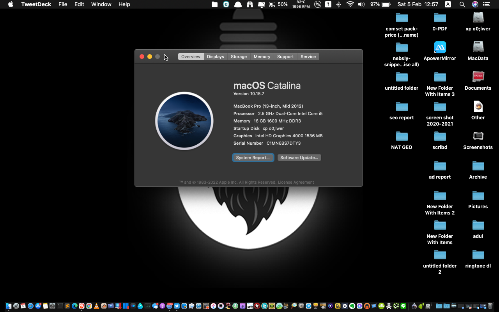Open Evernote from the Dock
This screenshot has width=499, height=312.
click(352, 306)
